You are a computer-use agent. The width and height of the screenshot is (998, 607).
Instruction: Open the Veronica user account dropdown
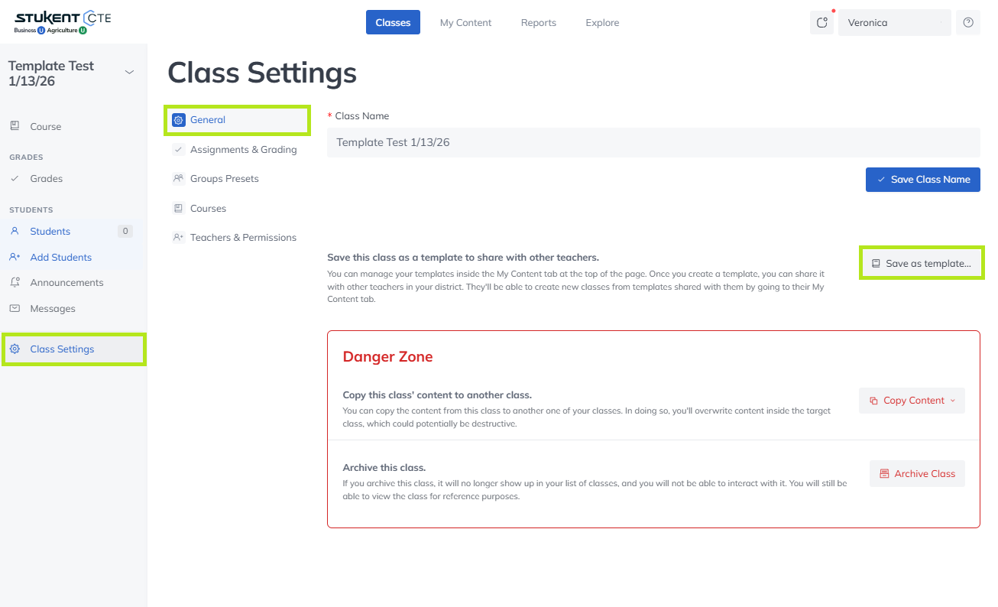pos(894,23)
